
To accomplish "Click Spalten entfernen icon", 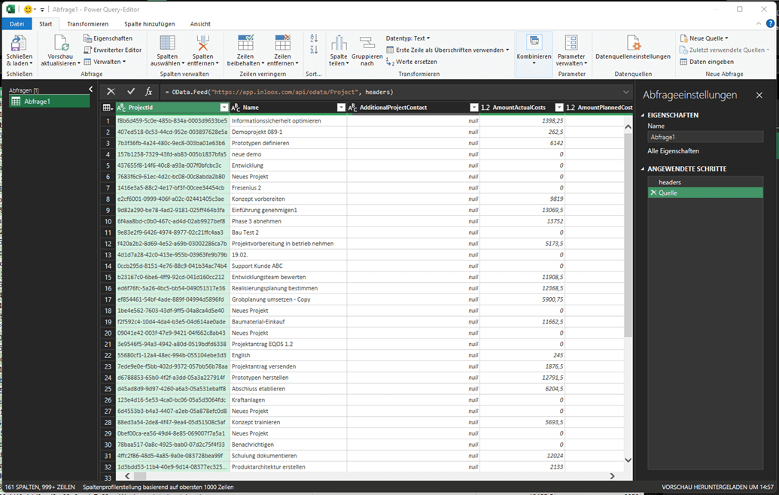I will (202, 43).
